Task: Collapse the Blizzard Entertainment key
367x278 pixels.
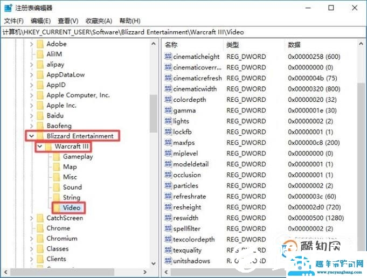Action: (x=32, y=136)
